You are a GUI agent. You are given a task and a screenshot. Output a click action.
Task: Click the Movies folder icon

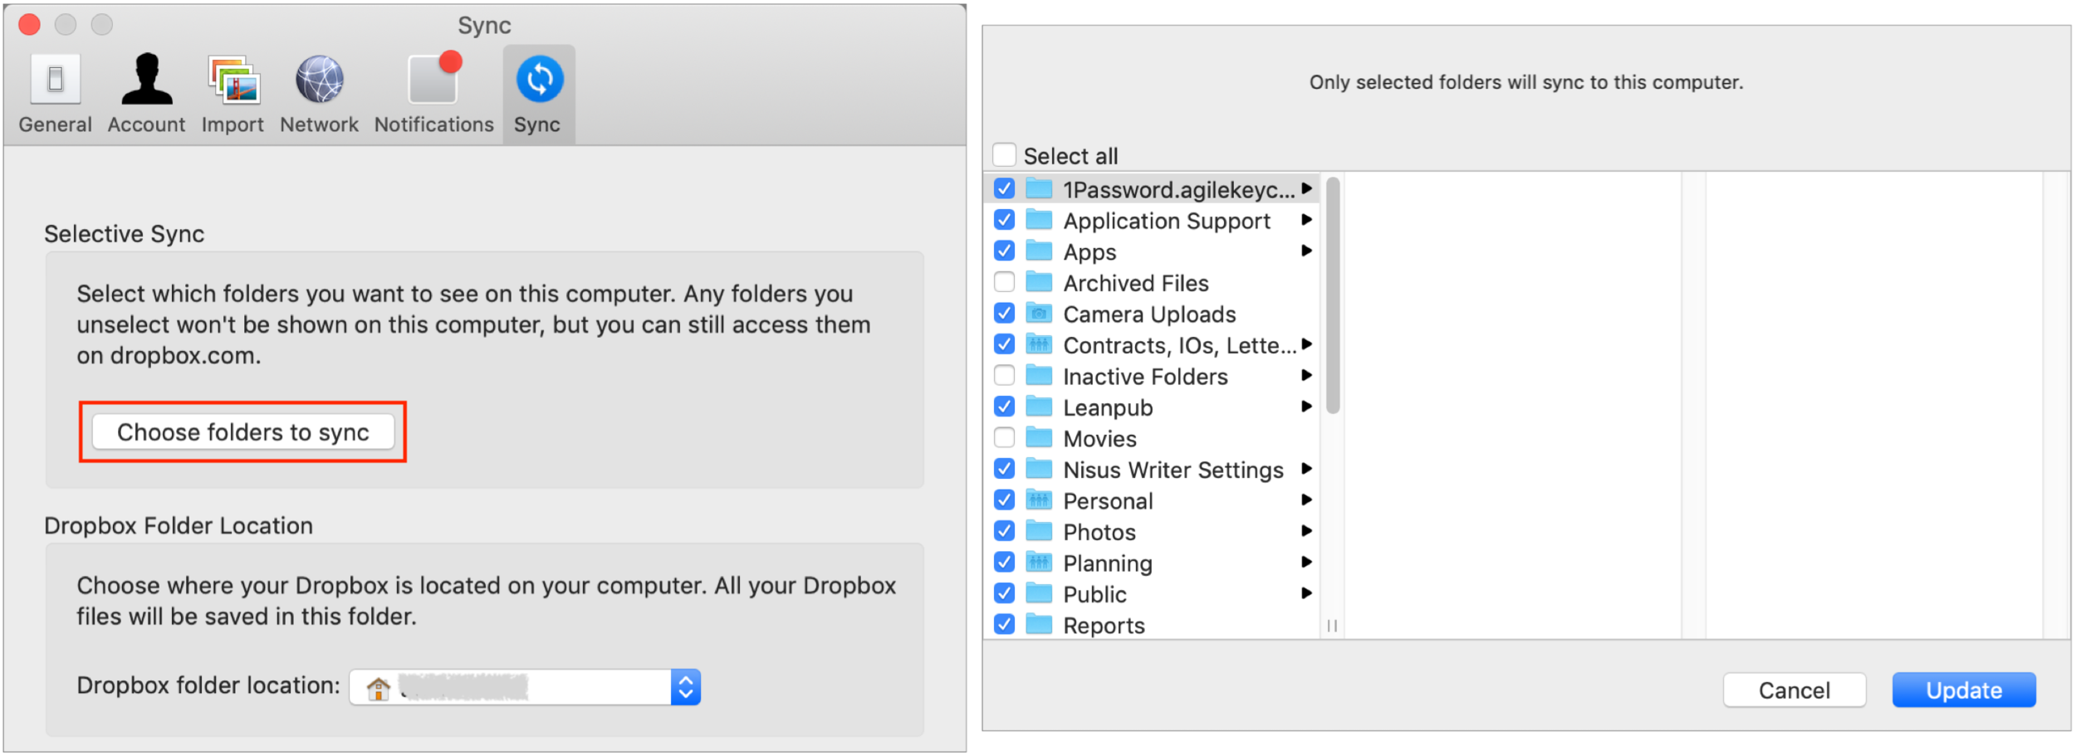pos(1039,437)
